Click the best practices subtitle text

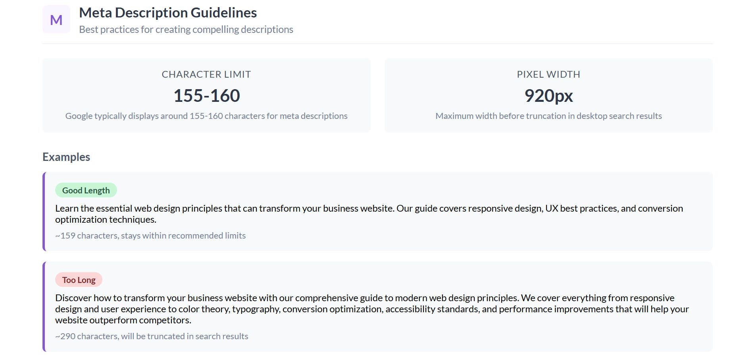click(x=186, y=30)
